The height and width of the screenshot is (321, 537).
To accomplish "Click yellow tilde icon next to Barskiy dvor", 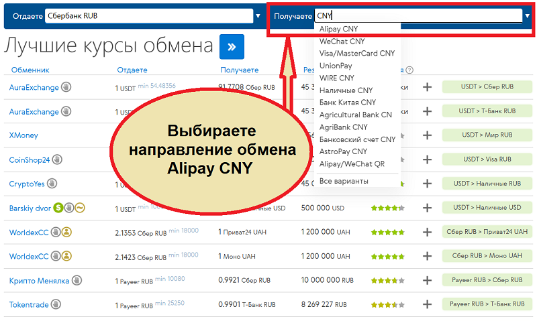I will [80, 208].
